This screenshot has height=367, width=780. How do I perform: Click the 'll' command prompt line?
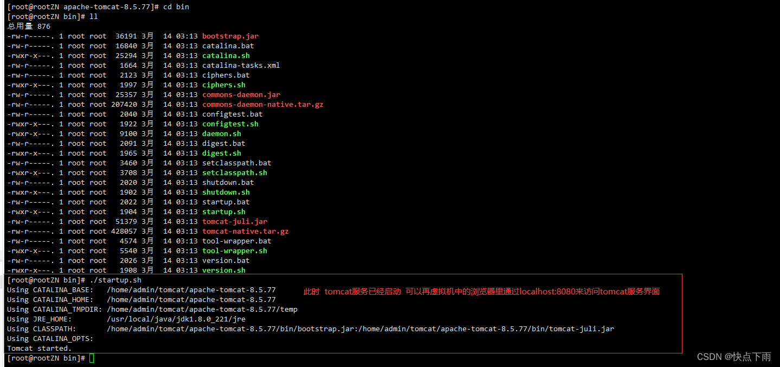tap(53, 16)
